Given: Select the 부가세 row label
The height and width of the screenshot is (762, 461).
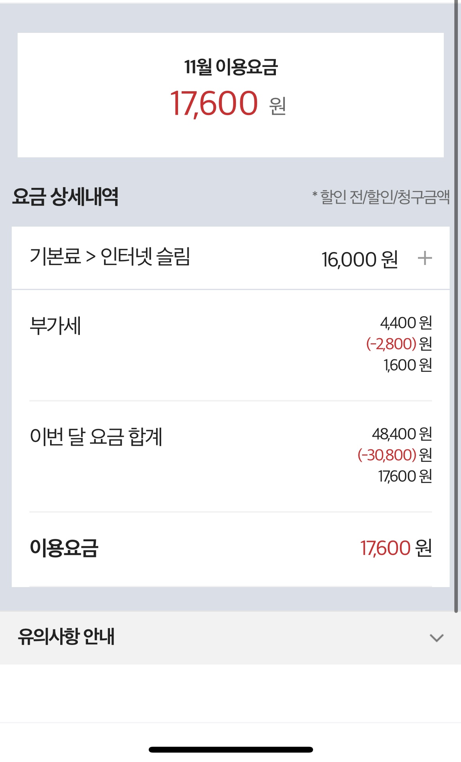Looking at the screenshot, I should 55,326.
